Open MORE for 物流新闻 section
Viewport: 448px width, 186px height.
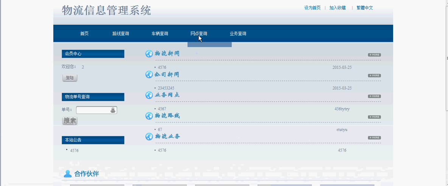tap(374, 55)
